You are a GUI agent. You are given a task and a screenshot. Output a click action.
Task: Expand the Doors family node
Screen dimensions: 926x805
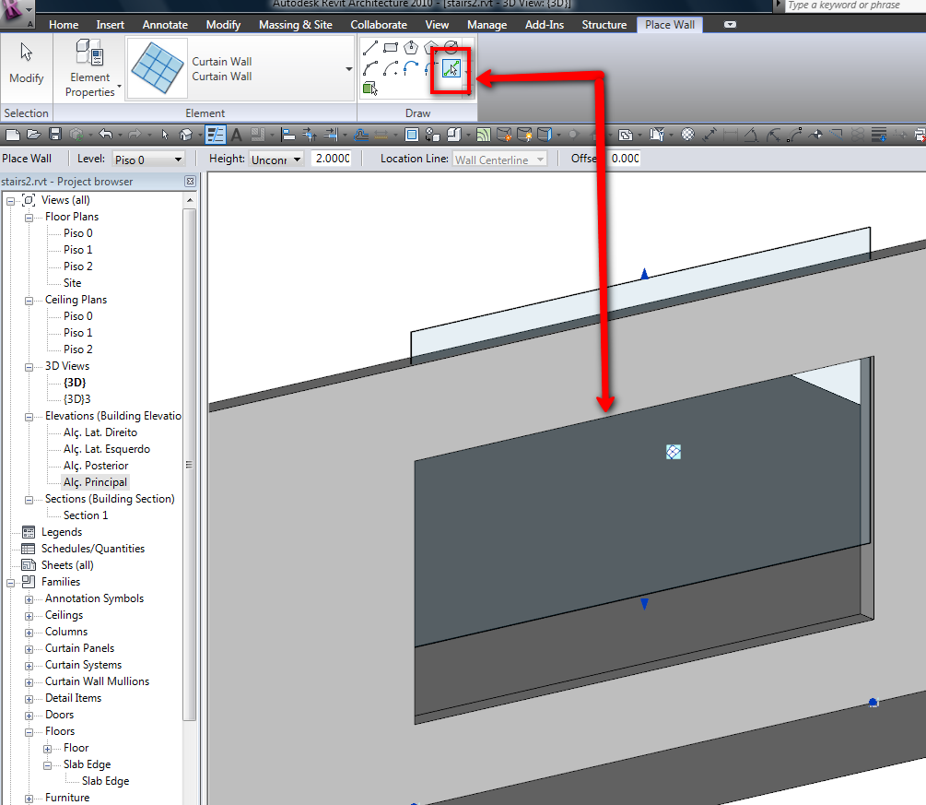(x=29, y=716)
